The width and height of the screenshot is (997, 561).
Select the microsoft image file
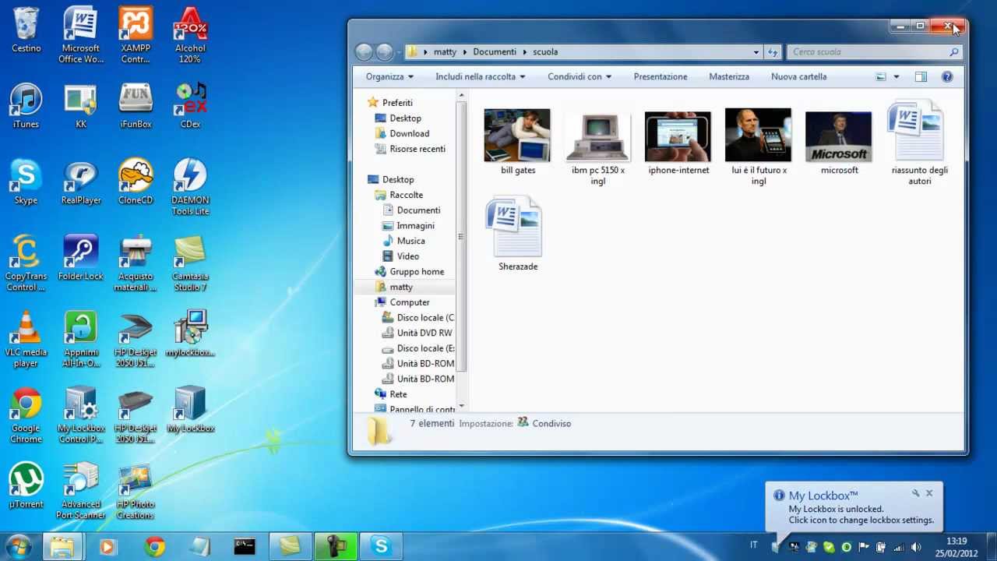[x=839, y=142]
